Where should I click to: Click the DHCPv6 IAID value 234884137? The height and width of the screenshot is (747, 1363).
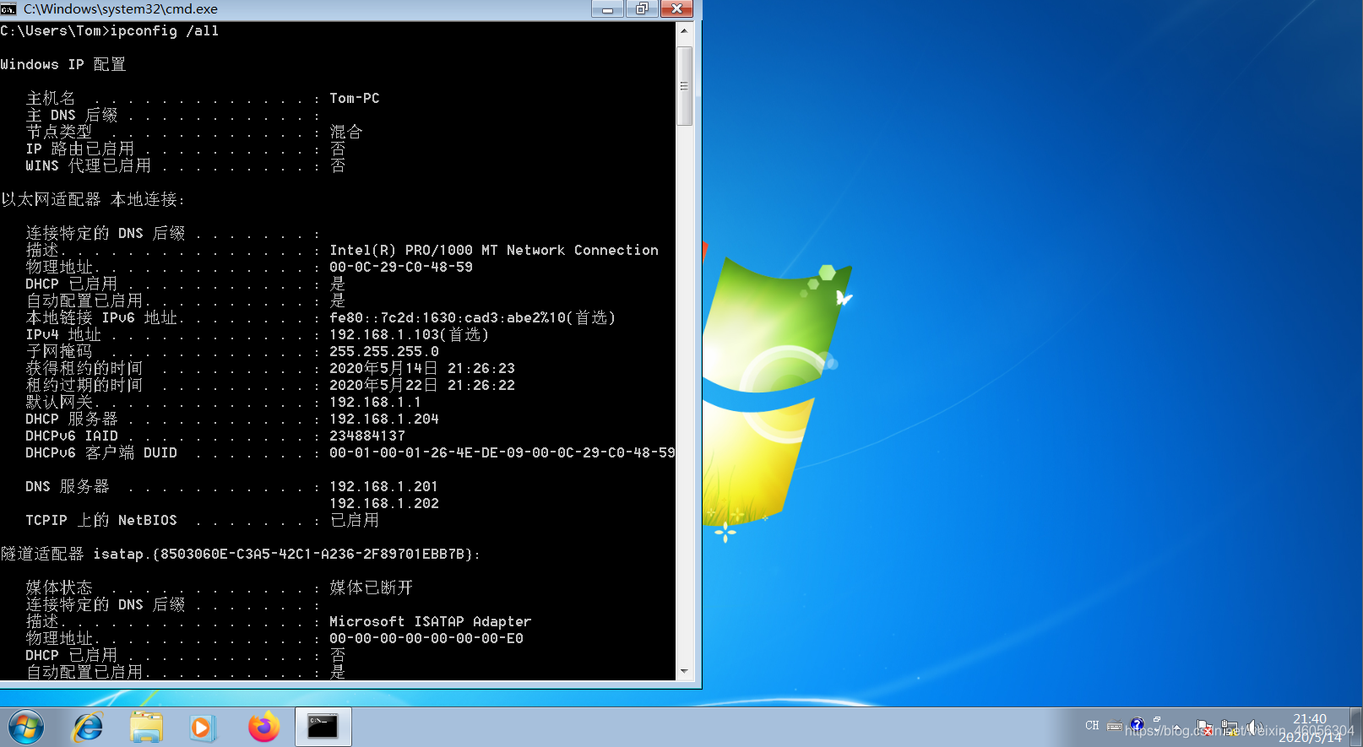(x=367, y=436)
